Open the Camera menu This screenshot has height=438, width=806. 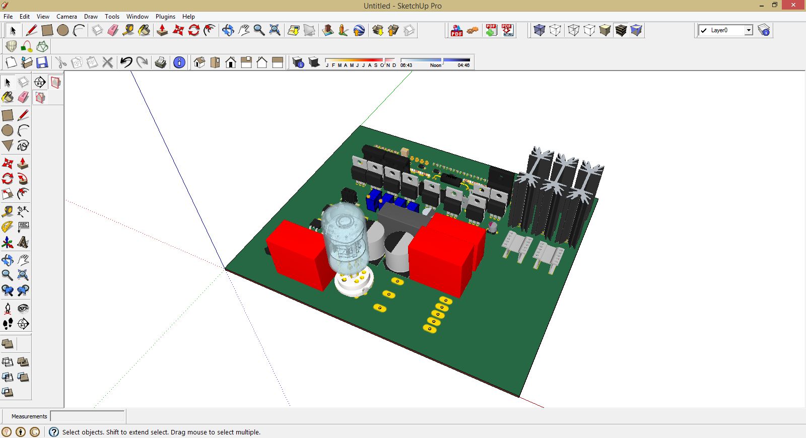(x=66, y=17)
